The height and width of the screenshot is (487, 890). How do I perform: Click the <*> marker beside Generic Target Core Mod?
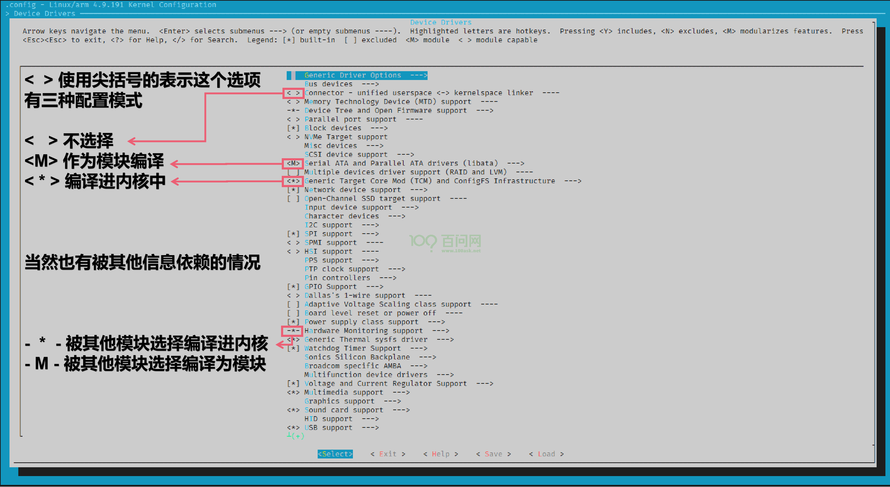293,181
